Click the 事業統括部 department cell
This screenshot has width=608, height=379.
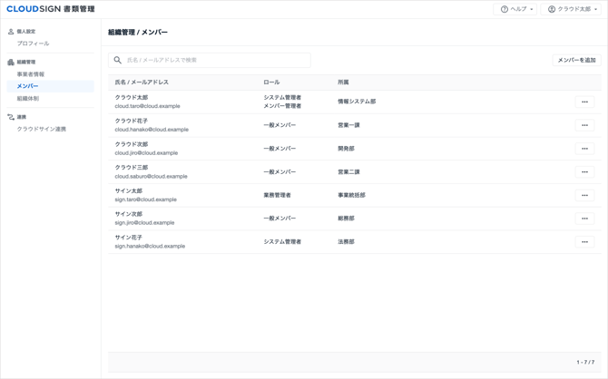pos(351,195)
